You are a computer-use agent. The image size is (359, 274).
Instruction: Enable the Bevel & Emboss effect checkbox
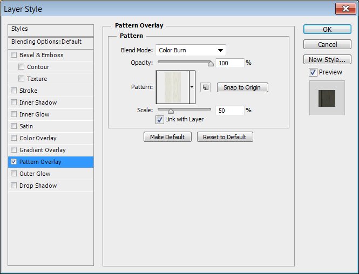pyautogui.click(x=14, y=55)
